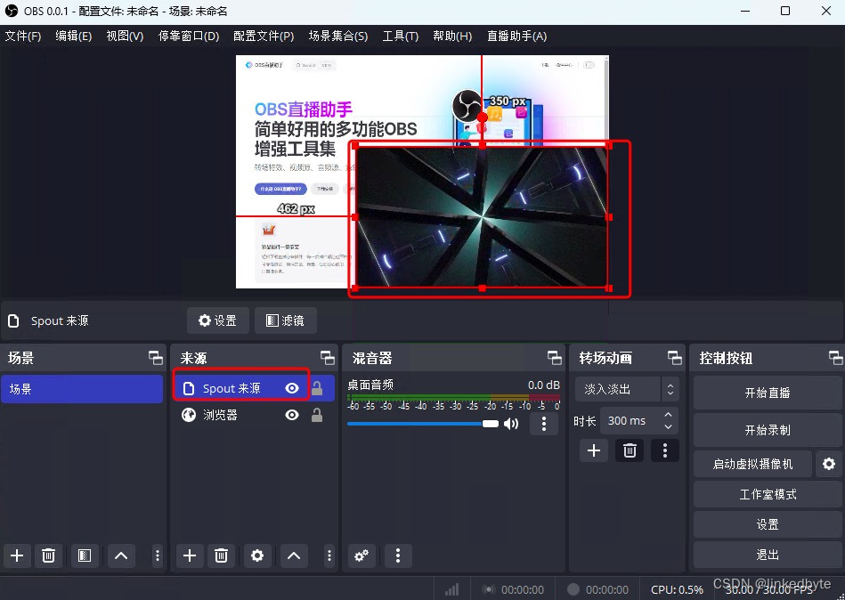Click 开始录制 to start recording
The image size is (845, 600).
[x=768, y=430]
